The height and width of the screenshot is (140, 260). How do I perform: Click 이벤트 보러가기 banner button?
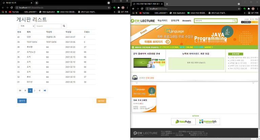(x=155, y=42)
